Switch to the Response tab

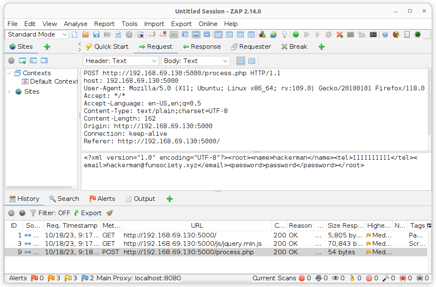202,47
